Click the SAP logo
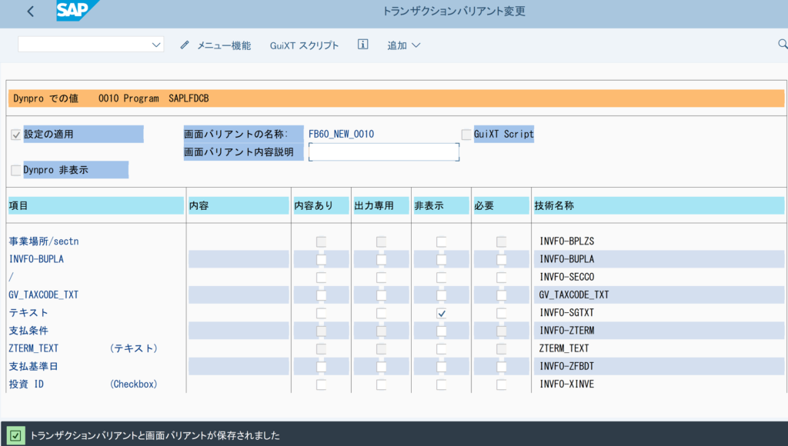 tap(77, 11)
